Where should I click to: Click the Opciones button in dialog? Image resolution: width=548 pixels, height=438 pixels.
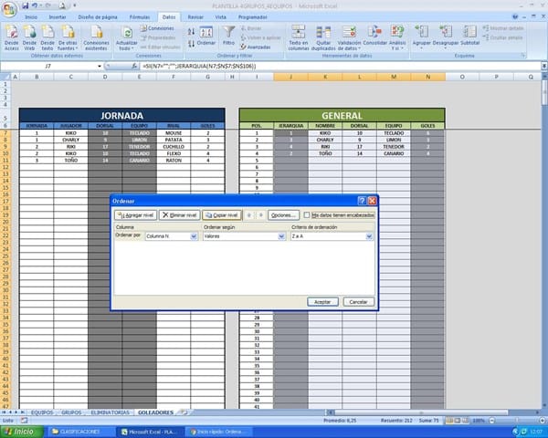pos(284,214)
